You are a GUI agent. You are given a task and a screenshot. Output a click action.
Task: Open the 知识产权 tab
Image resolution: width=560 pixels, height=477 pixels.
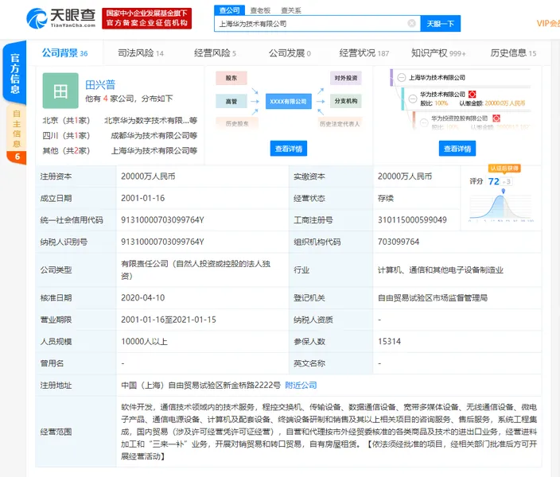(438, 53)
